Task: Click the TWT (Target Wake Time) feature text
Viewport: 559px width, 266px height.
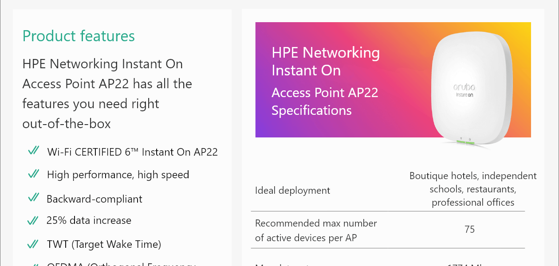Action: pyautogui.click(x=104, y=244)
